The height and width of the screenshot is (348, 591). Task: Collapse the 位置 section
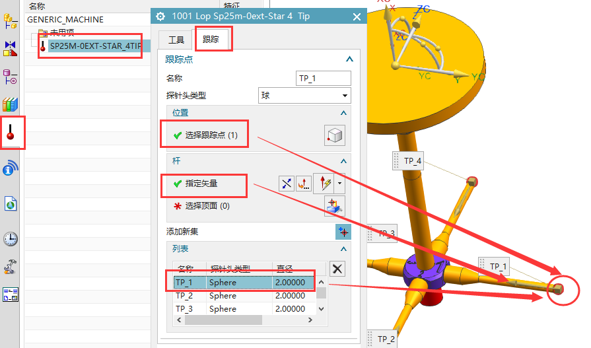pyautogui.click(x=343, y=113)
